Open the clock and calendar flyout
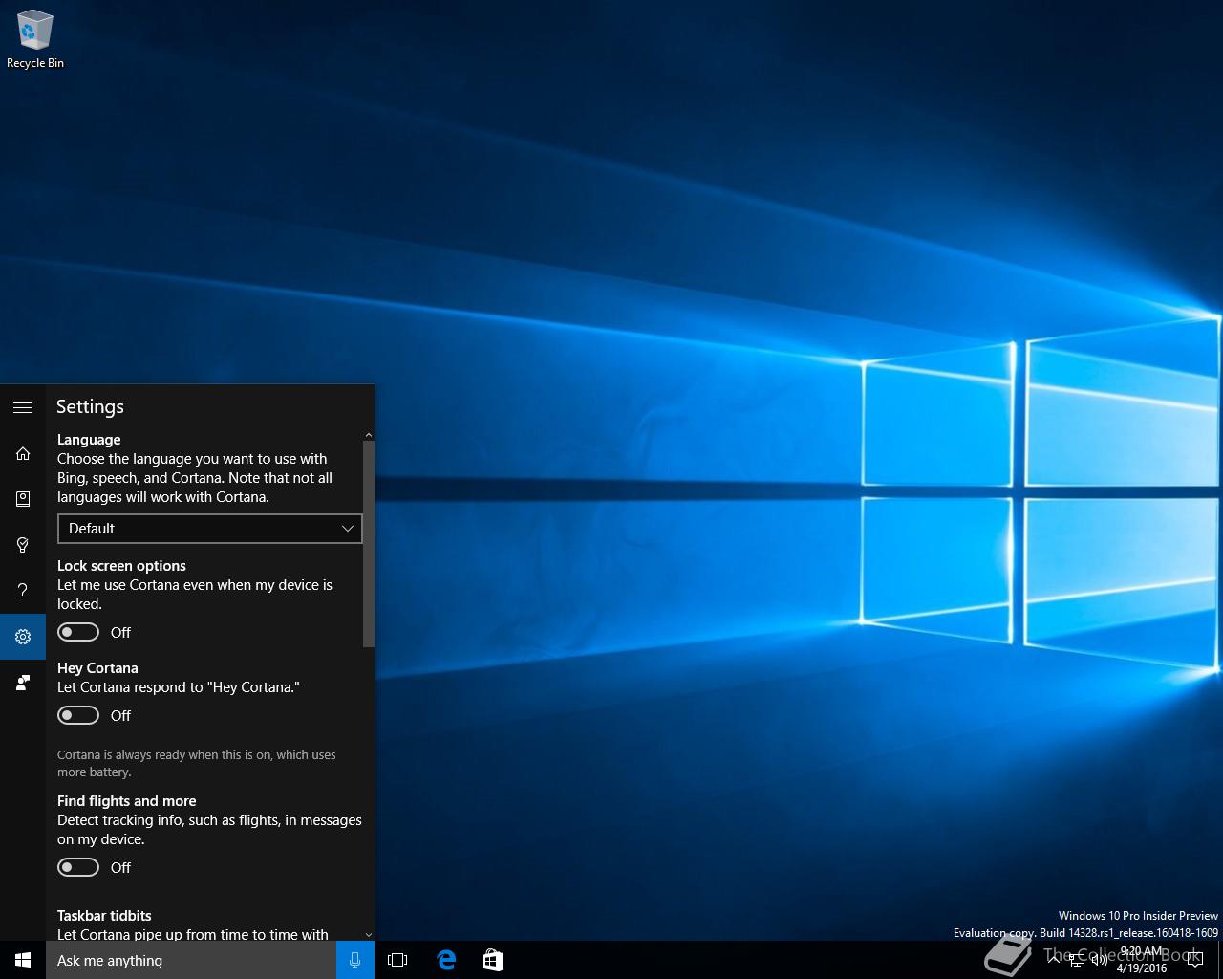This screenshot has width=1223, height=979. coord(1142,960)
